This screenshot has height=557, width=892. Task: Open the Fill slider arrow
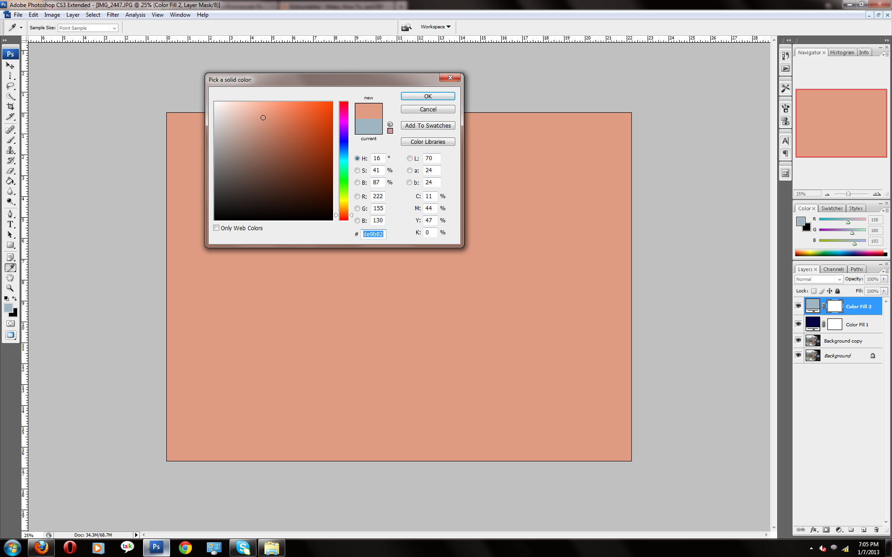pyautogui.click(x=884, y=291)
